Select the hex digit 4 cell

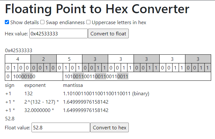[18, 59]
